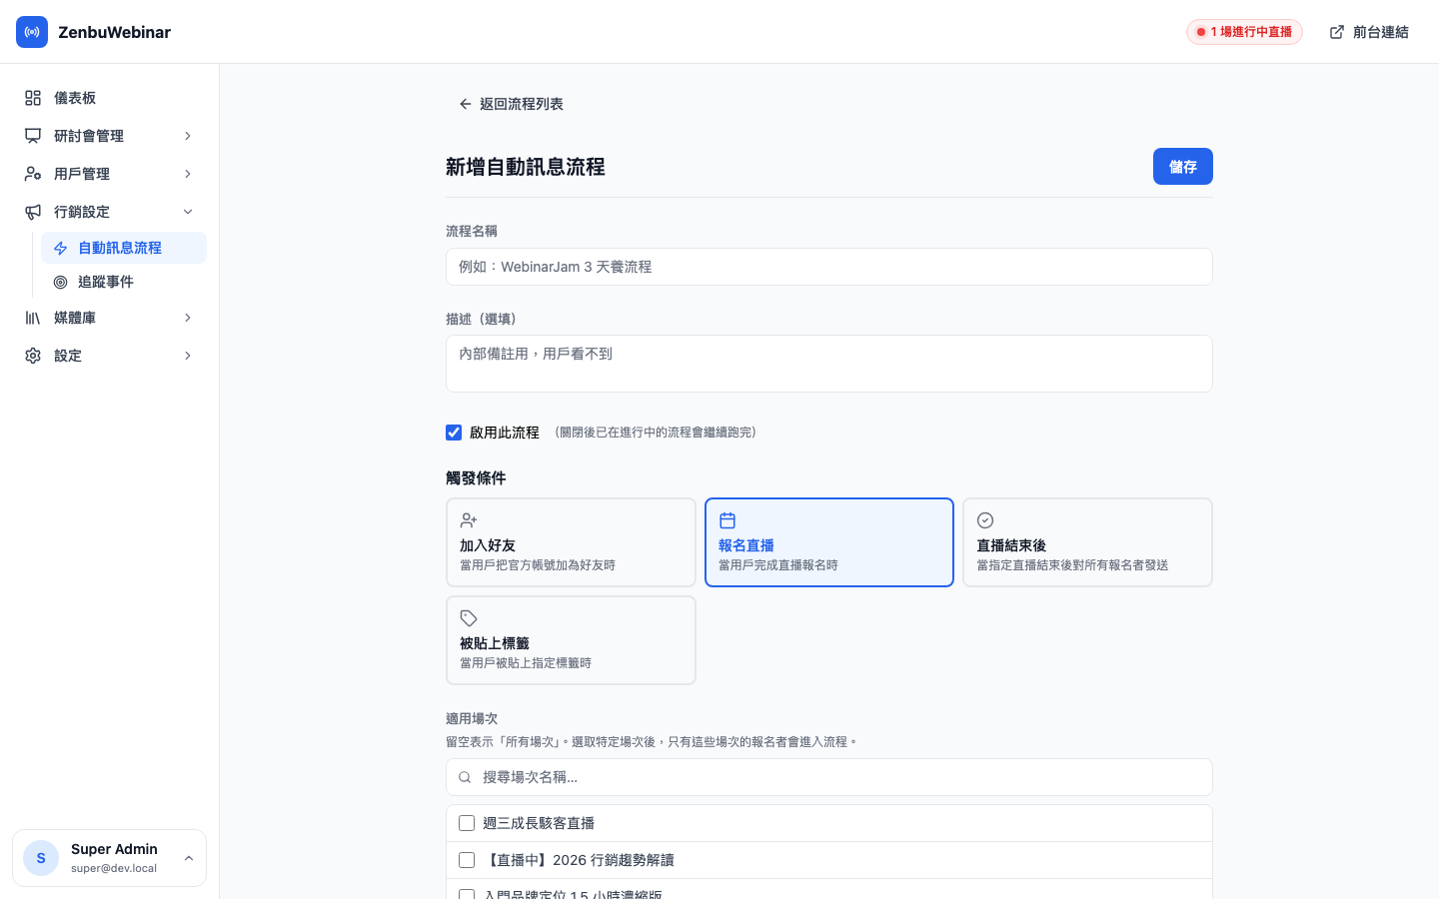Collapse the 行銷設定 section chevron
Screen dimensions: 1439x899
pos(188,212)
